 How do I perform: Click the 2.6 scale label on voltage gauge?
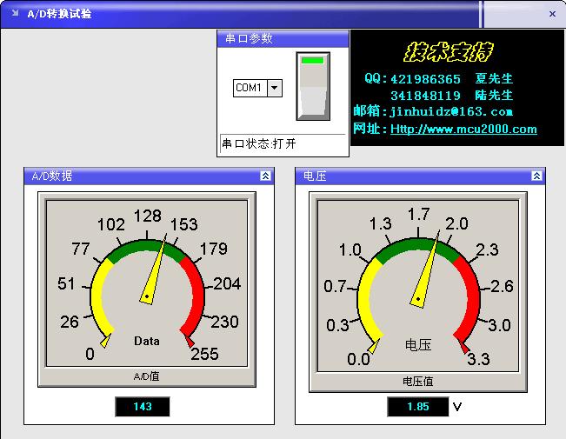(502, 286)
